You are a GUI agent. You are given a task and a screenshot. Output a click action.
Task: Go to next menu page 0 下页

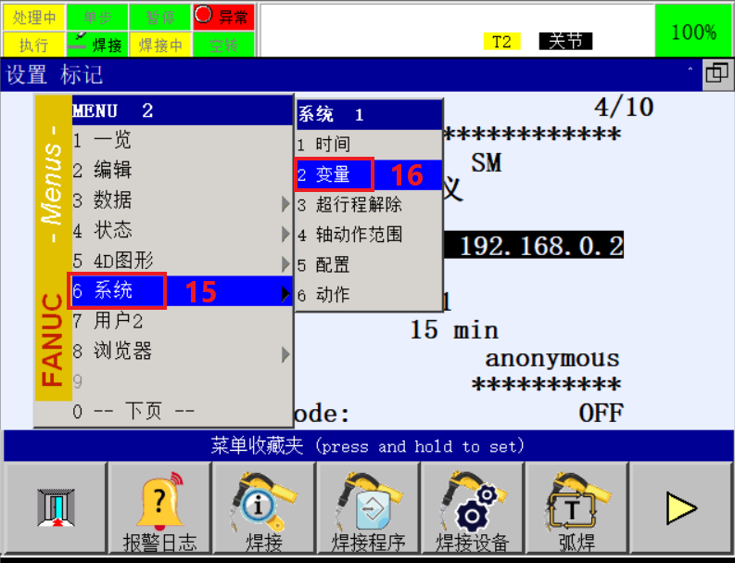click(182, 412)
